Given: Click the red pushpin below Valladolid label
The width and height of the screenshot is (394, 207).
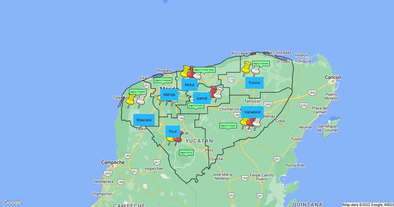Looking at the screenshot, I should (251, 122).
